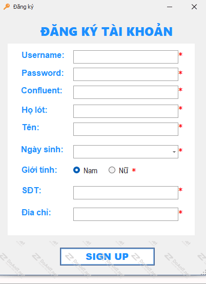This screenshot has height=284, width=206.
Task: Click the SIGN UP button
Action: click(x=107, y=256)
